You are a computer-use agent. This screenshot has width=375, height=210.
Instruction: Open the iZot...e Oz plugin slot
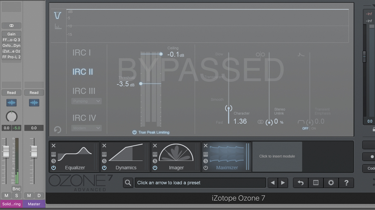point(11,51)
